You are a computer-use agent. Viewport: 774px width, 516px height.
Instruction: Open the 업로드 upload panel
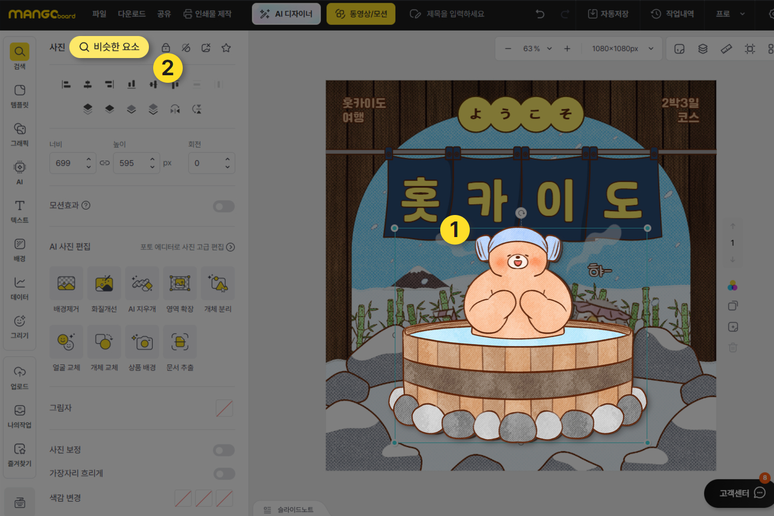pos(19,377)
